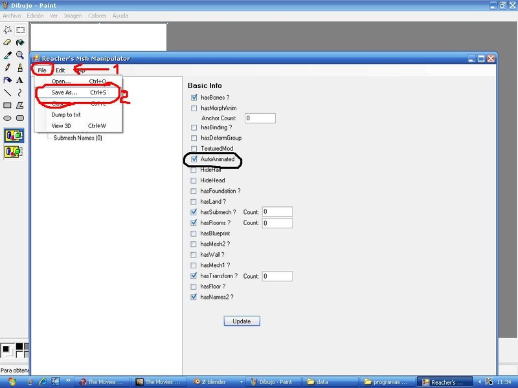
Task: Open Paint's Colores menu
Action: point(97,16)
